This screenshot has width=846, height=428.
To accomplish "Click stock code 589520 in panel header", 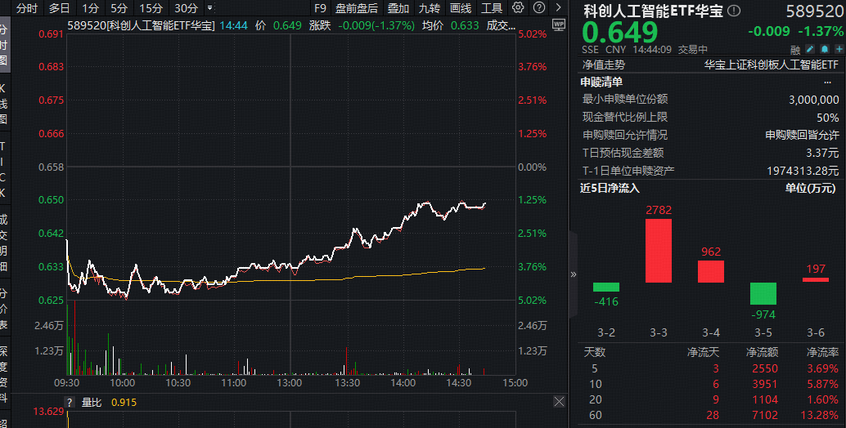I will [x=814, y=11].
